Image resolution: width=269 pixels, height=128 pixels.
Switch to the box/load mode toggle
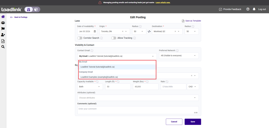(x=36, y=9)
